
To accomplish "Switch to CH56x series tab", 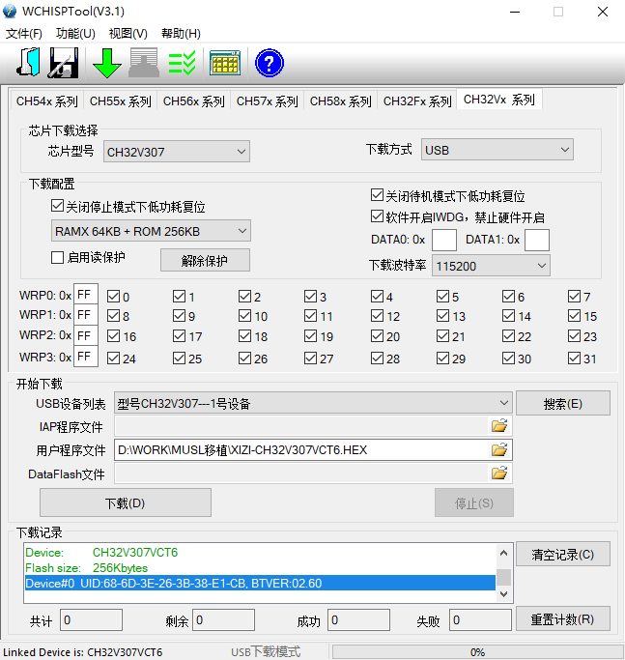I will 193,101.
